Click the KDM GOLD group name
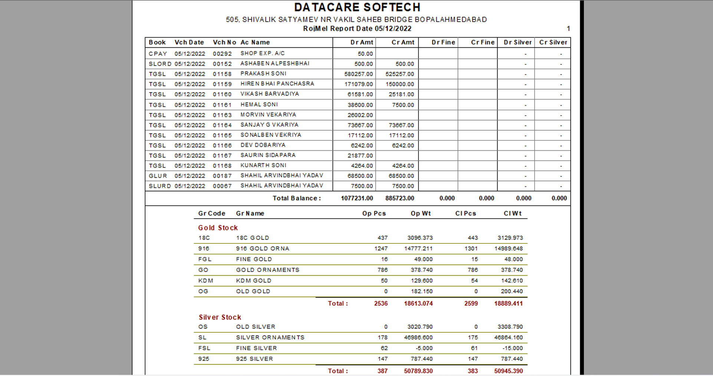Screen dimensions: 713x376 pyautogui.click(x=253, y=281)
